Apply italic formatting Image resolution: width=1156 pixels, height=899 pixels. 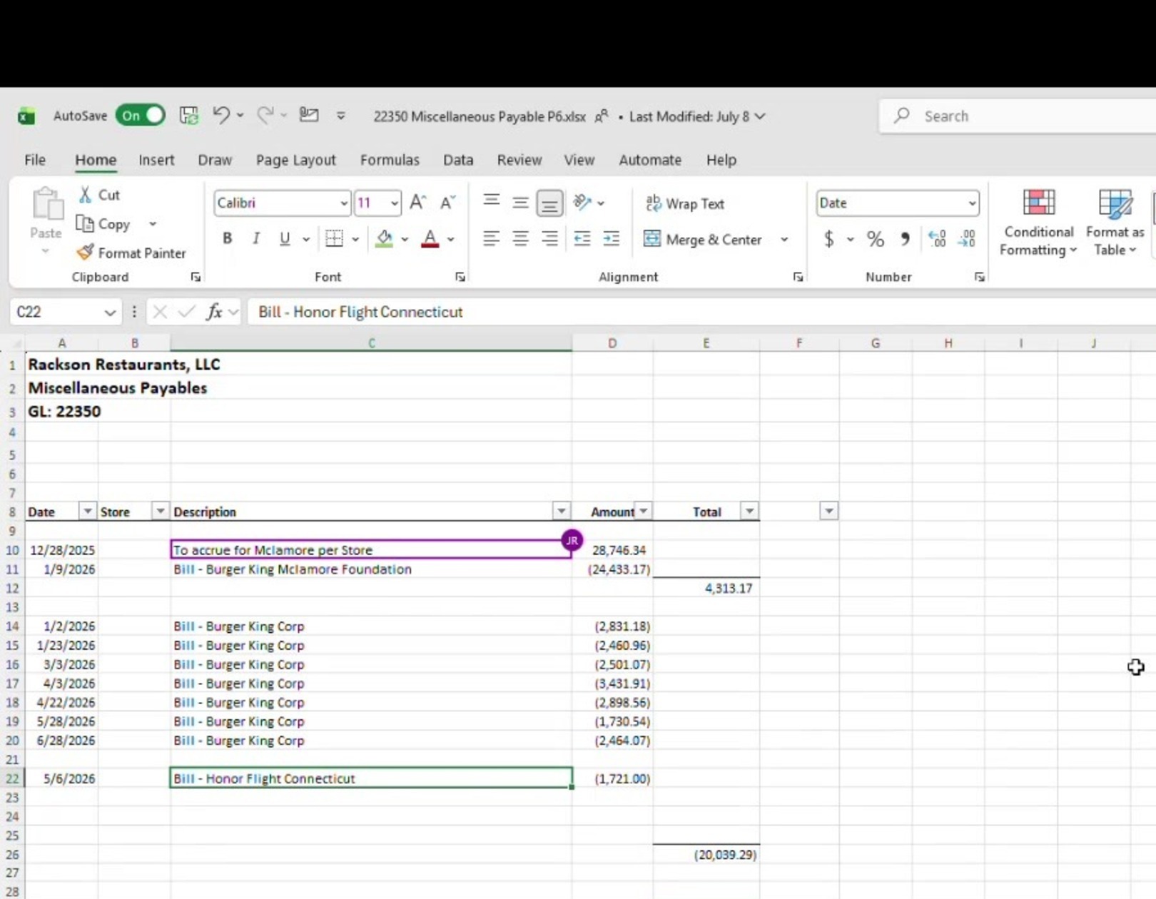click(255, 238)
